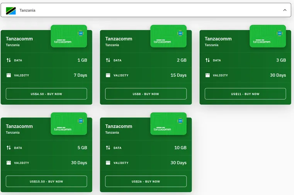Click the tanzacomm SIM card image on 10 GB plan
The image size is (294, 195).
(x=168, y=124)
